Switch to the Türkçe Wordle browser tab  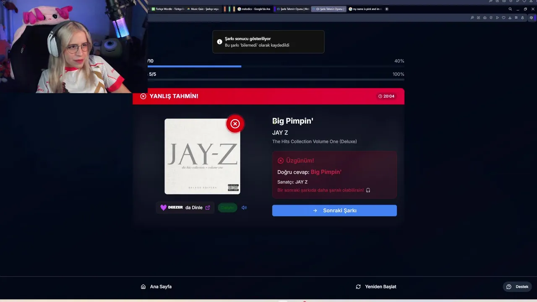click(x=168, y=9)
